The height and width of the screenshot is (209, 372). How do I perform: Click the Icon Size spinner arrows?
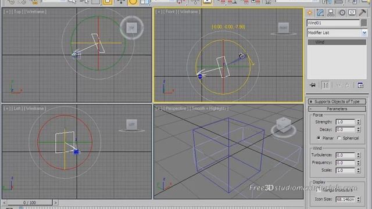coord(359,199)
